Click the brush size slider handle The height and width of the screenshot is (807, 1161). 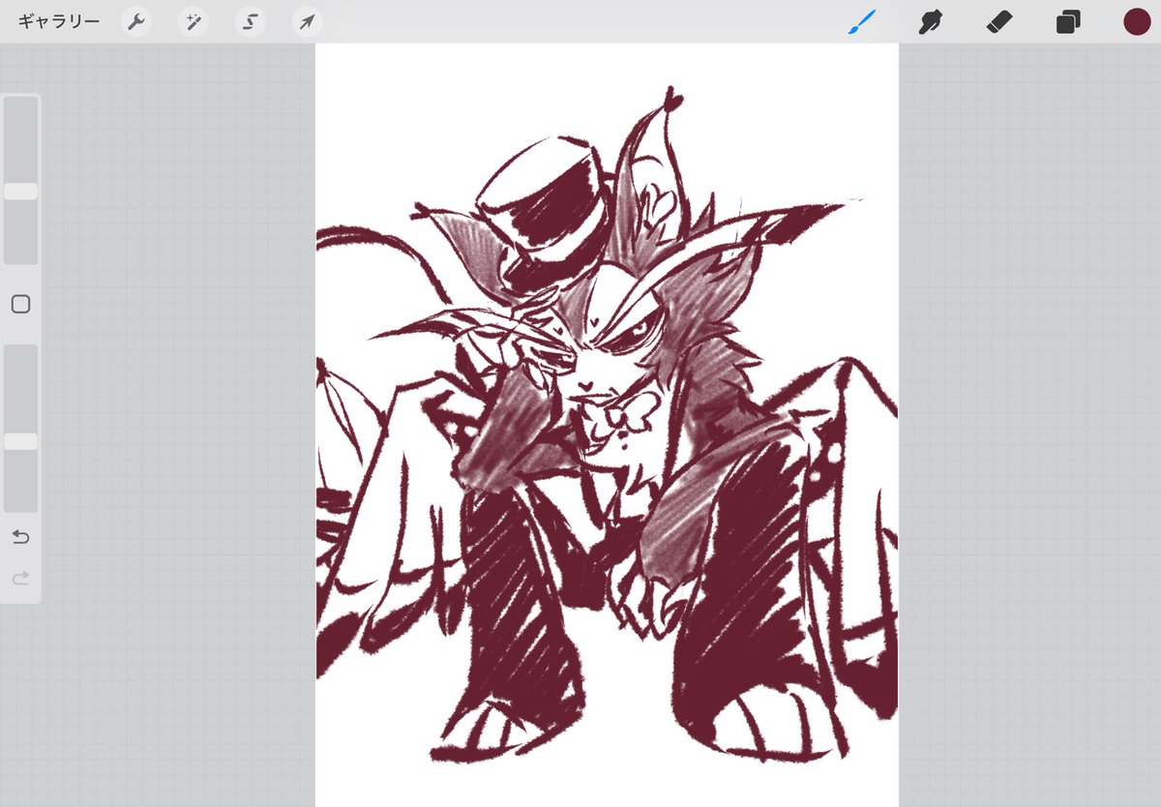point(20,192)
